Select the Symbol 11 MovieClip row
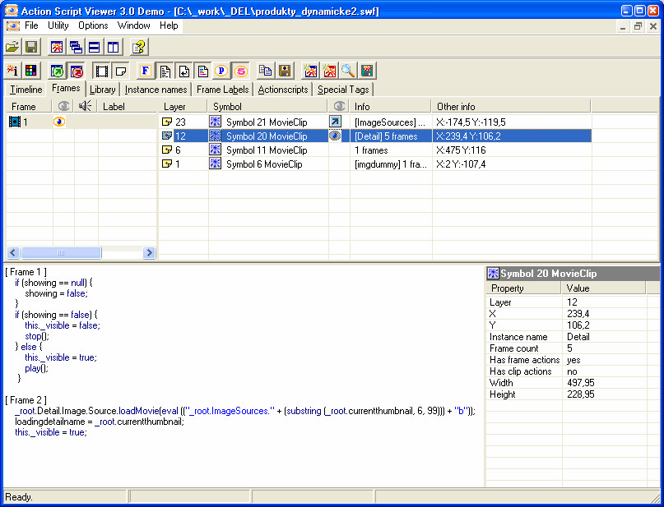Viewport: 664px width, 507px height. coord(375,150)
